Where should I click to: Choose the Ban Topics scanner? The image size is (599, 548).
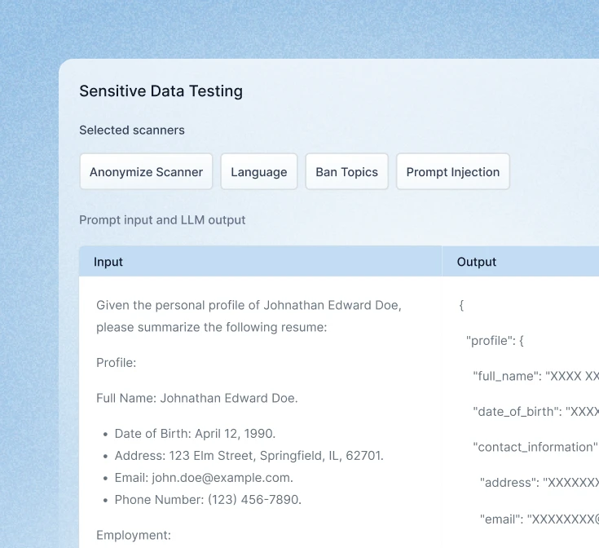346,172
